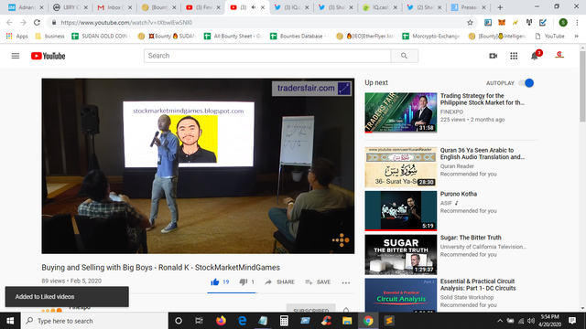586x329 pixels.
Task: Switch to the Presearch tab
Action: 468,7
